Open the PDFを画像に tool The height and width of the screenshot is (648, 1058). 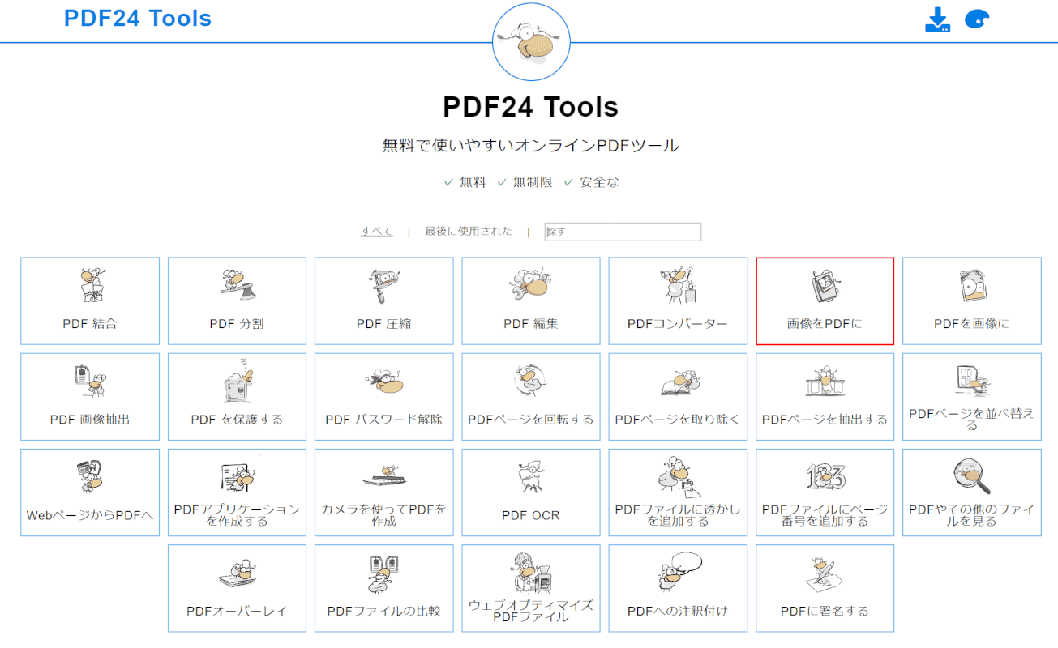tap(972, 301)
